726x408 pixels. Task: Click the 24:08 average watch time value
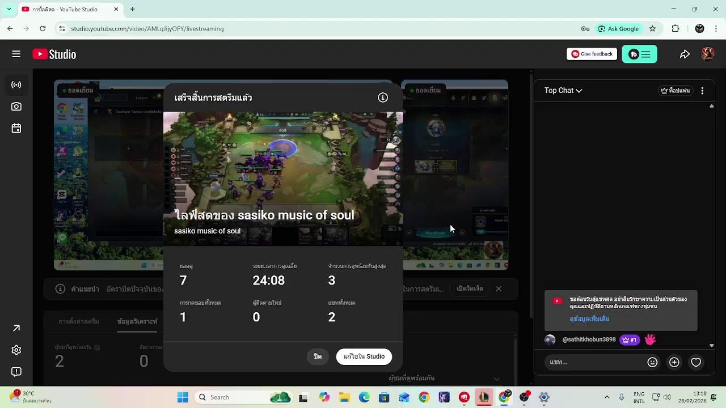tap(268, 280)
